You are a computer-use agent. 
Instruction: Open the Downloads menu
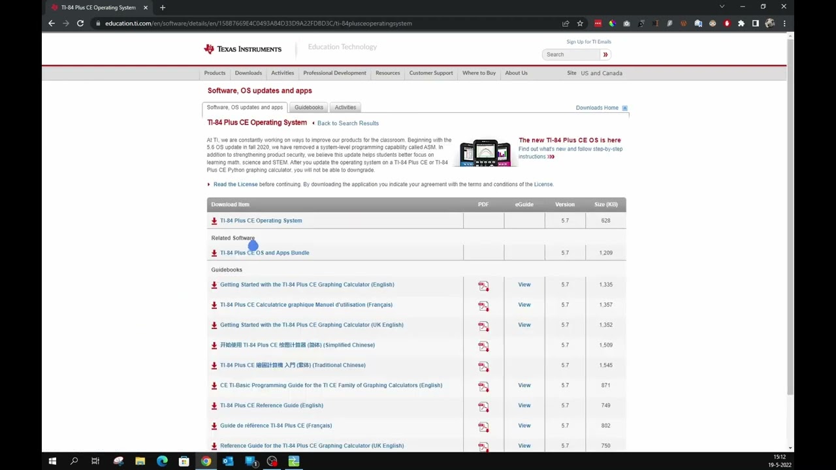[x=248, y=73]
